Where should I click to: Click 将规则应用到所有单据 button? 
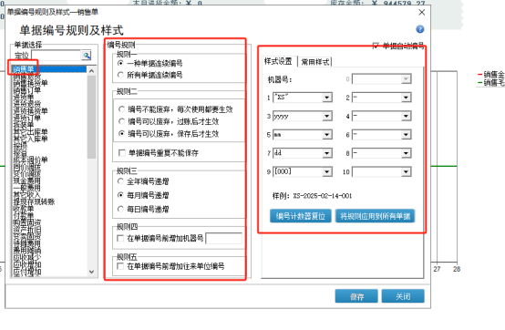pyautogui.click(x=376, y=216)
